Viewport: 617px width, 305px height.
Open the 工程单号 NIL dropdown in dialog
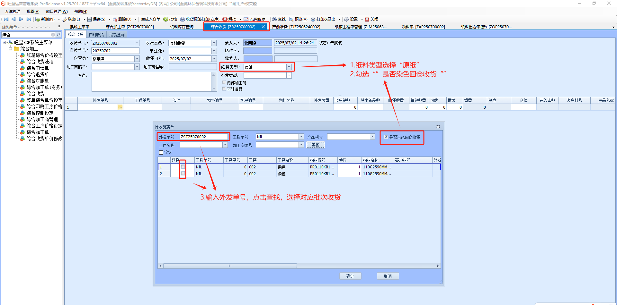pos(301,137)
